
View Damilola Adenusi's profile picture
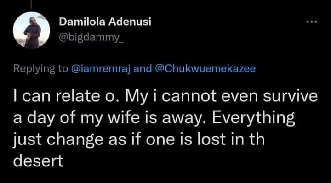(31, 30)
